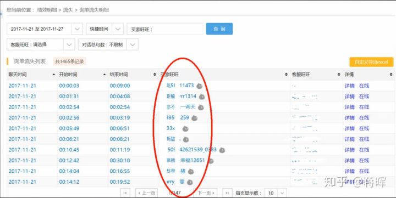The image size is (396, 198).
Task: Click 流失 breadcrumb link
Action: coord(68,10)
